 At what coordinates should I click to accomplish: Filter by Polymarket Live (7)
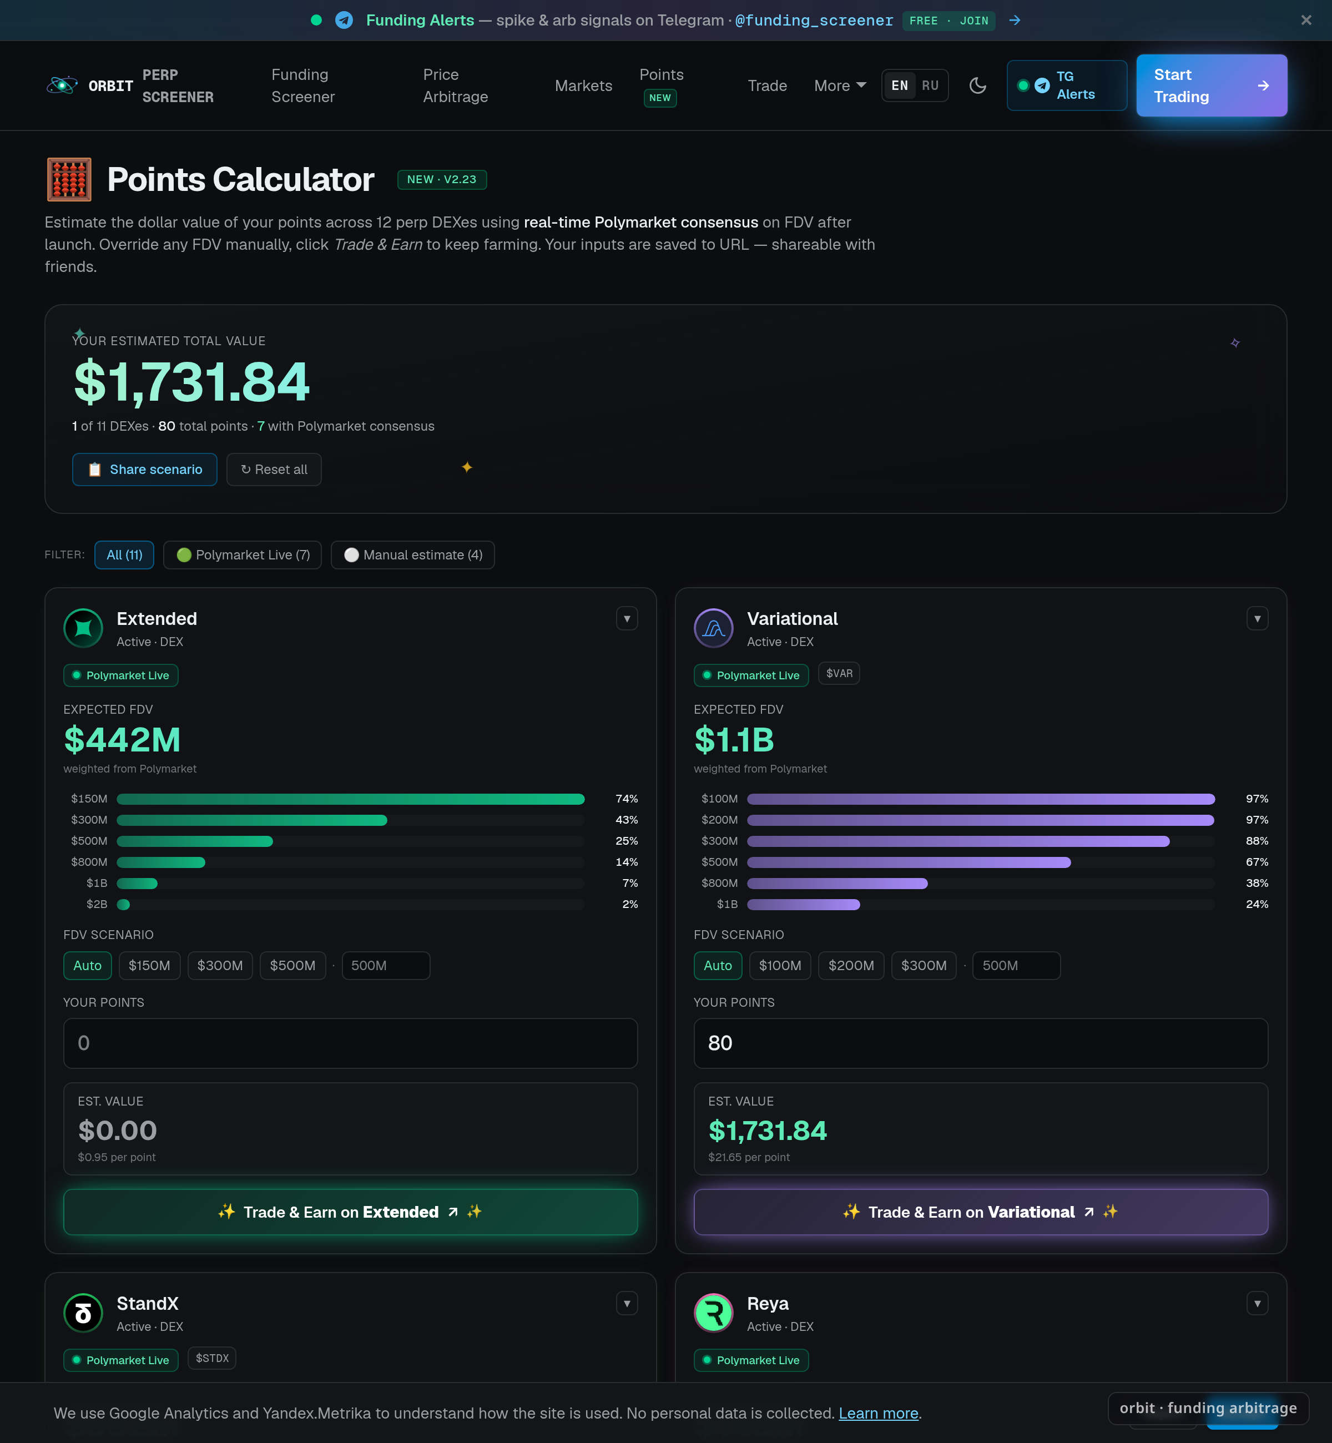[243, 554]
